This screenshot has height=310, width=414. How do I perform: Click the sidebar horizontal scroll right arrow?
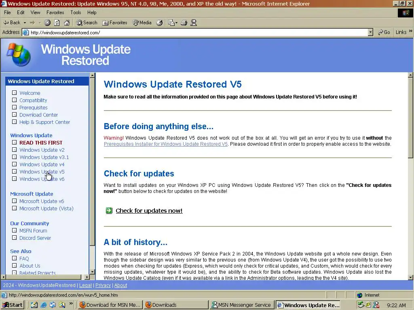click(87, 277)
